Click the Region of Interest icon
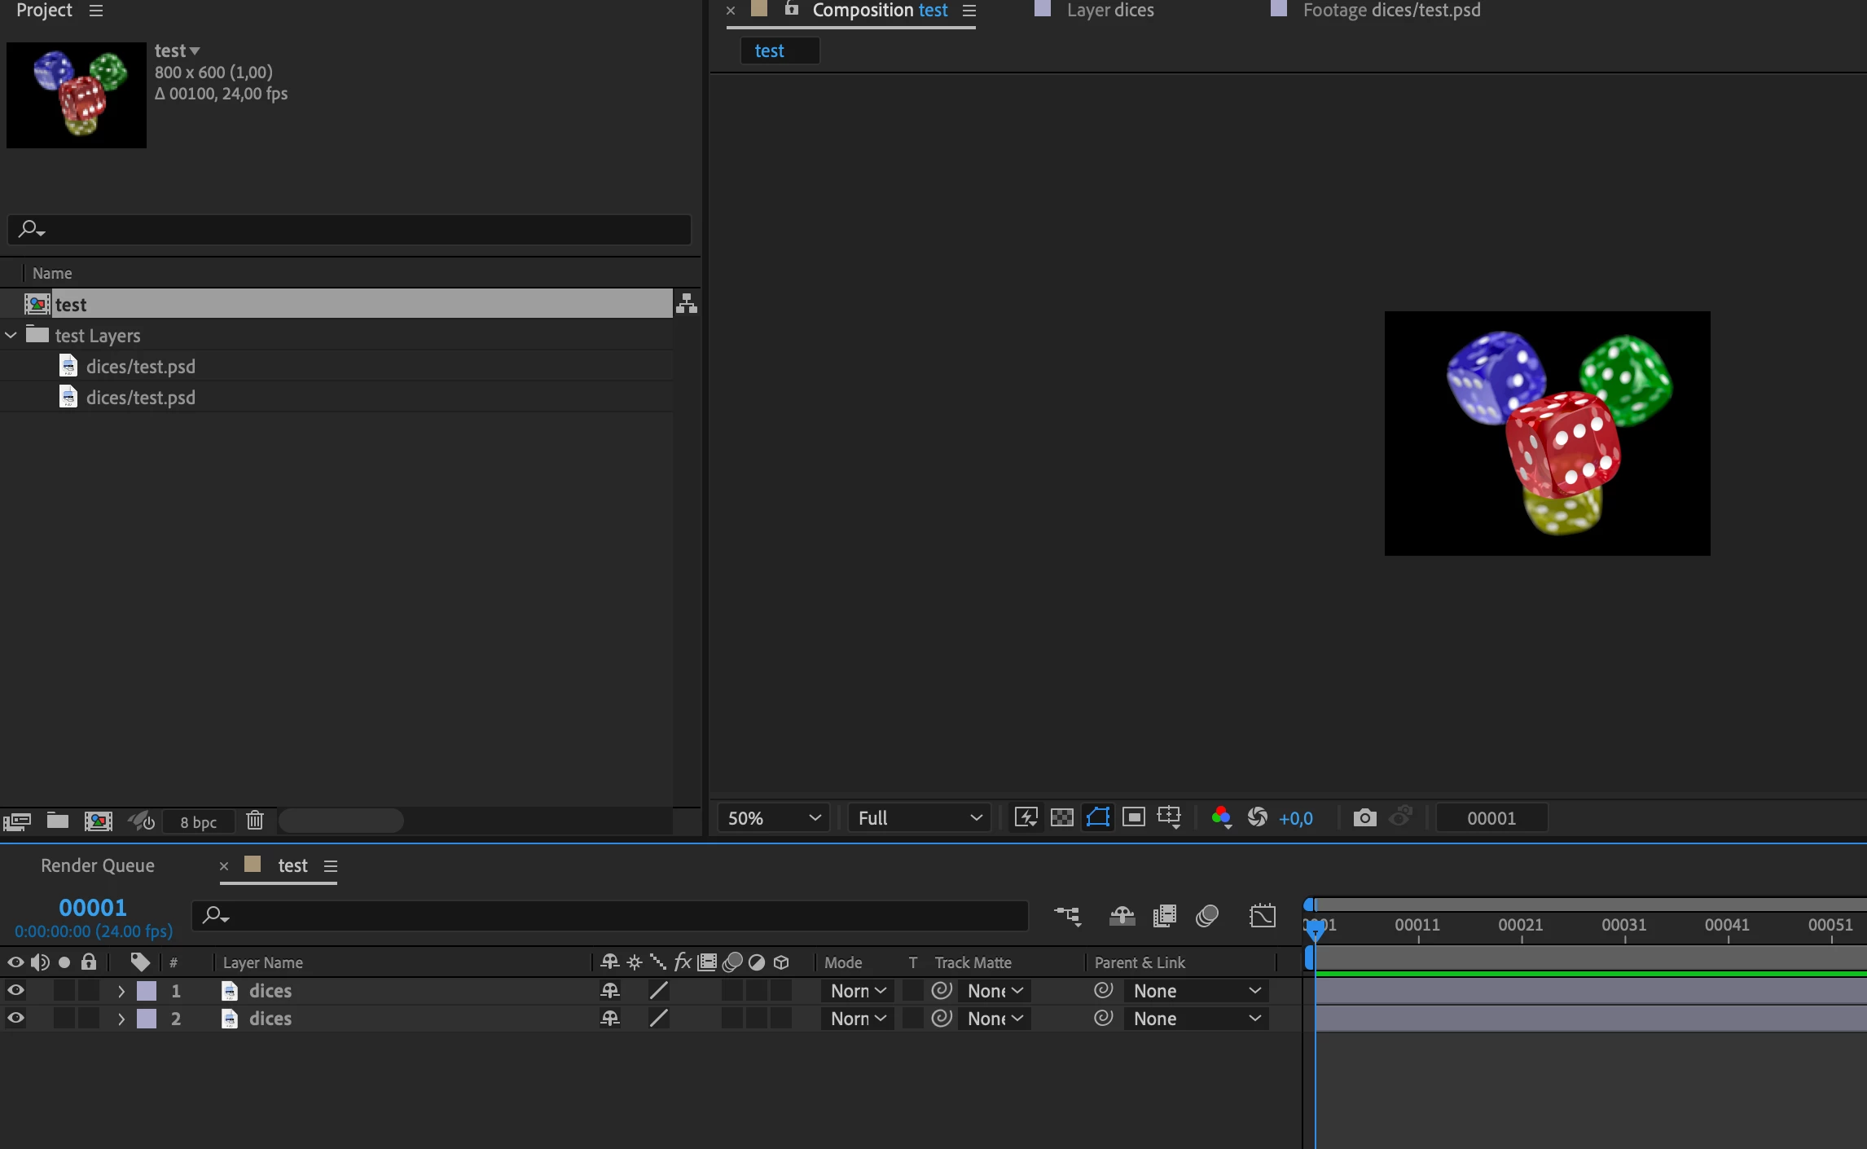This screenshot has height=1149, width=1867. pyautogui.click(x=1133, y=817)
